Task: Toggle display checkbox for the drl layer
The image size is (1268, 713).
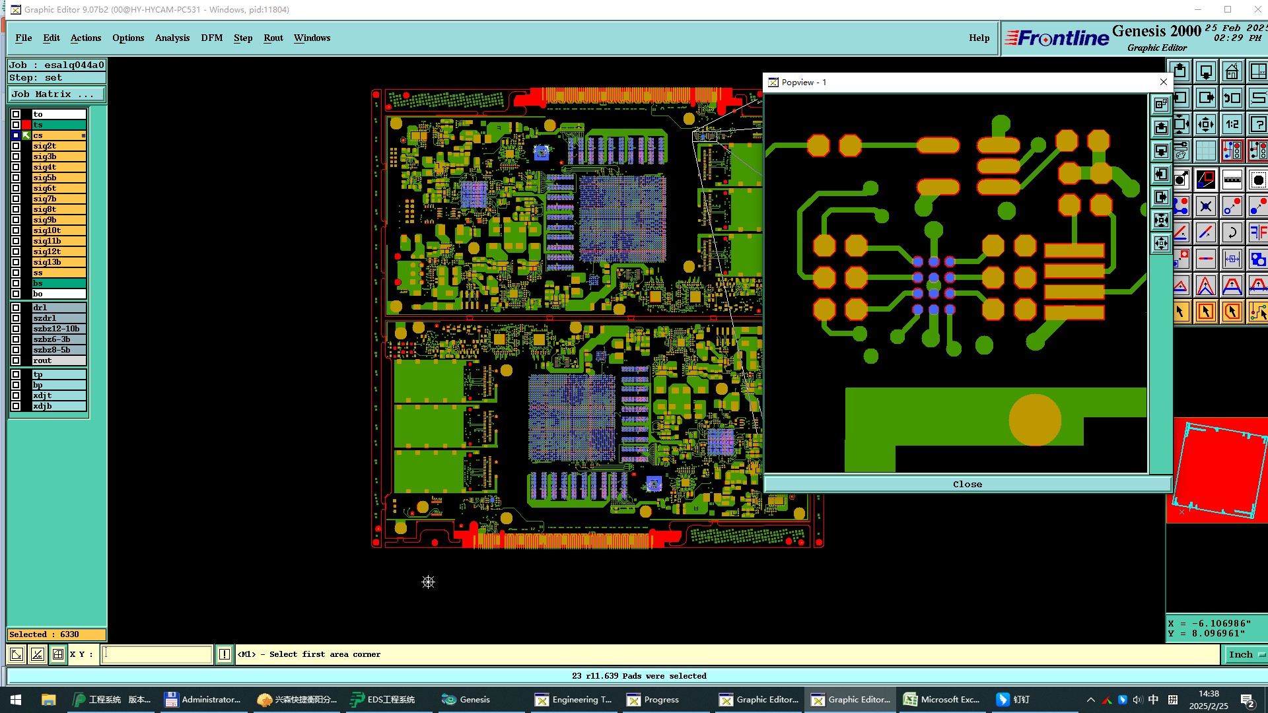Action: point(16,308)
